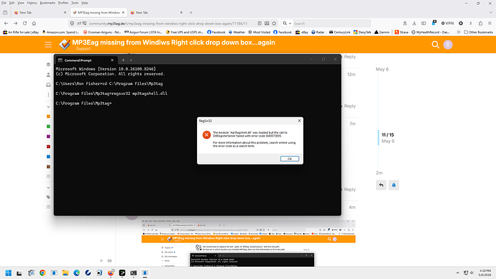The image size is (496, 279).
Task: Show more bookmarks with the double chevron
Action: tap(459, 32)
